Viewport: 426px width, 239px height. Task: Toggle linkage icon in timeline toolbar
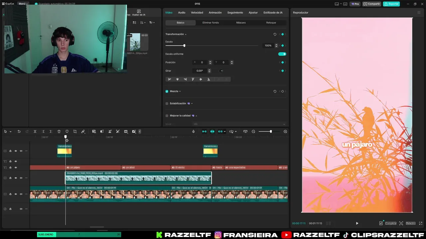tap(220, 131)
